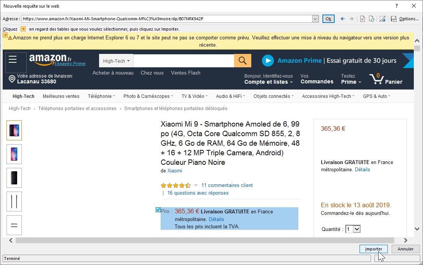
Task: Open the Amazon hamburger menu
Action: tap(13, 59)
